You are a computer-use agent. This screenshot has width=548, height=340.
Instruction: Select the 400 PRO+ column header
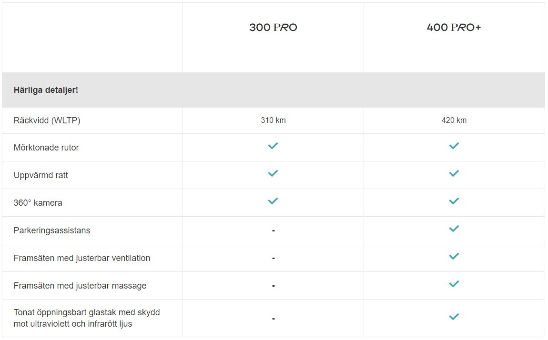coord(454,28)
